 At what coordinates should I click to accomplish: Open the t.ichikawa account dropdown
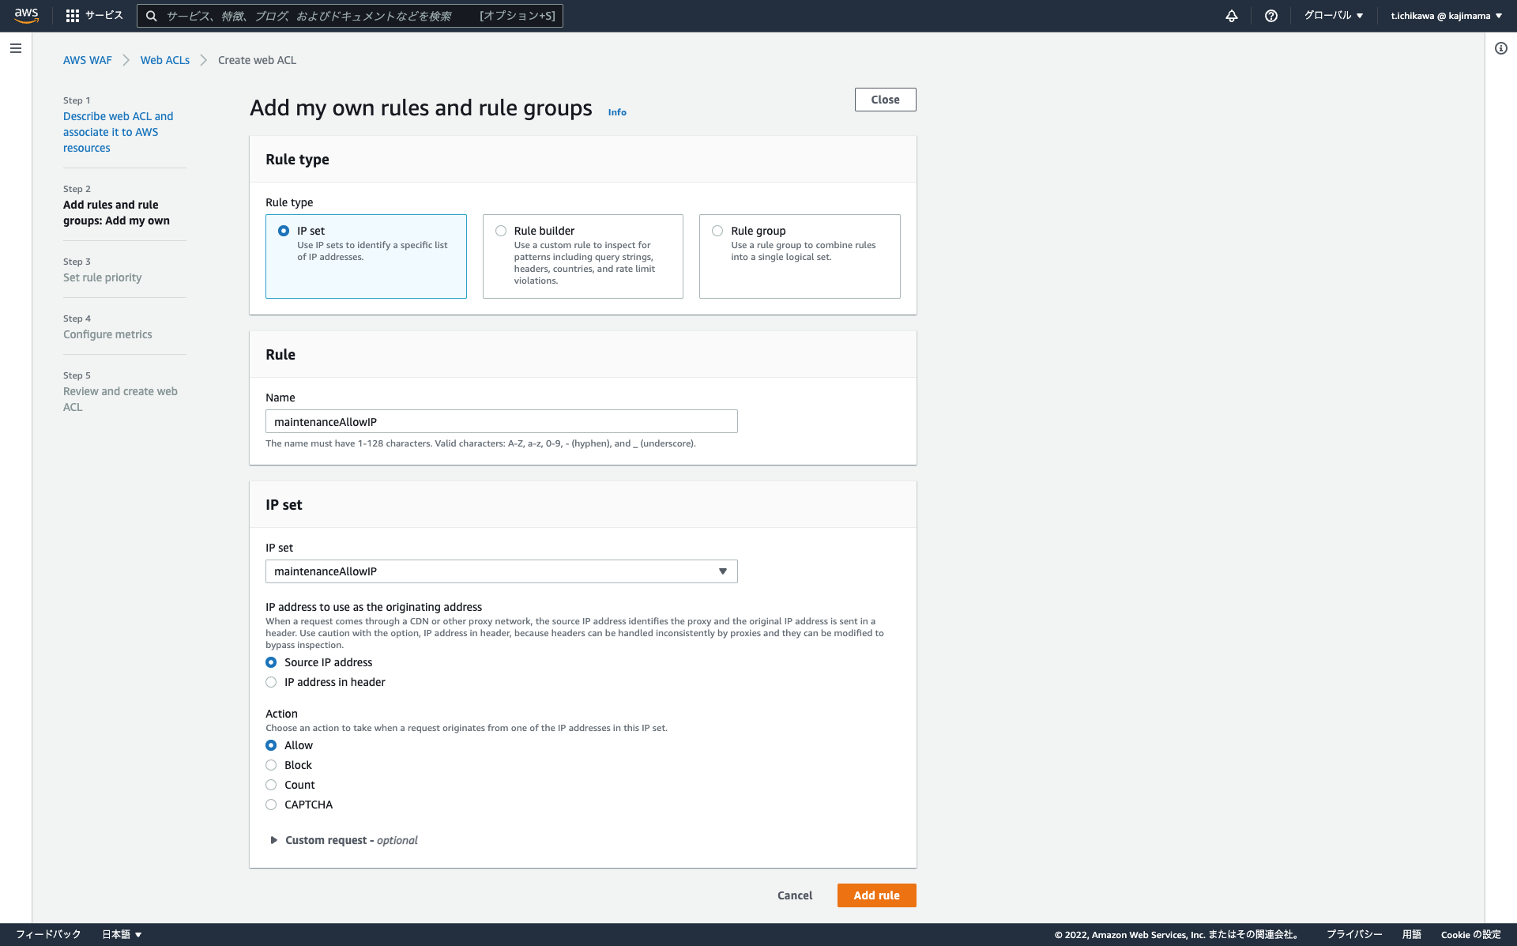pos(1447,16)
